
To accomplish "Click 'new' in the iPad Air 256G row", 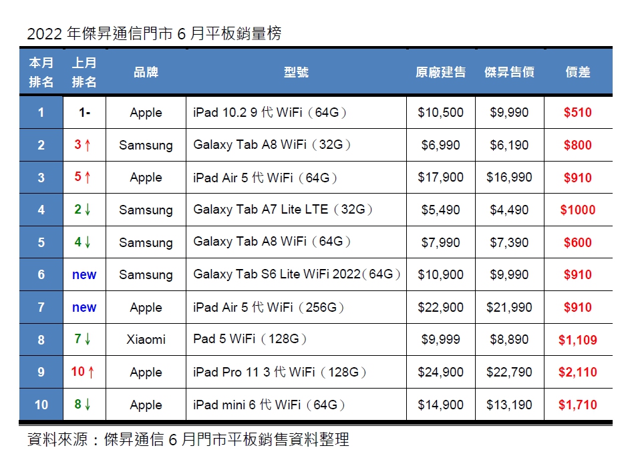I will pyautogui.click(x=84, y=307).
